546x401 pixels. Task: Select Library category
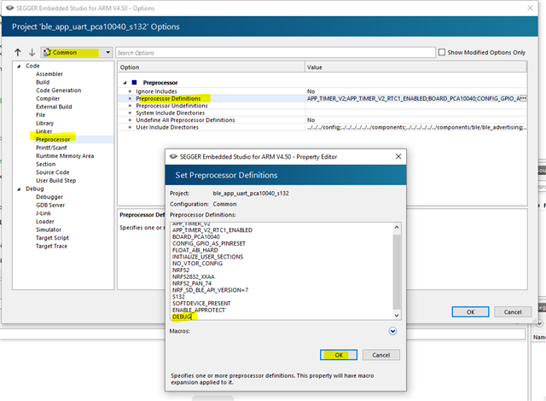tap(44, 123)
